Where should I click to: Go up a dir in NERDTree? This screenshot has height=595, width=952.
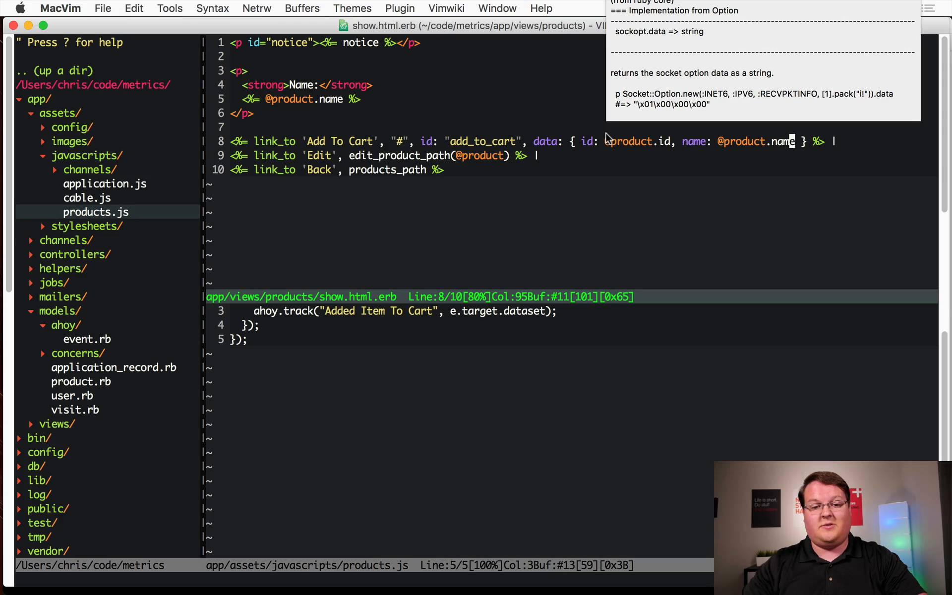[55, 71]
